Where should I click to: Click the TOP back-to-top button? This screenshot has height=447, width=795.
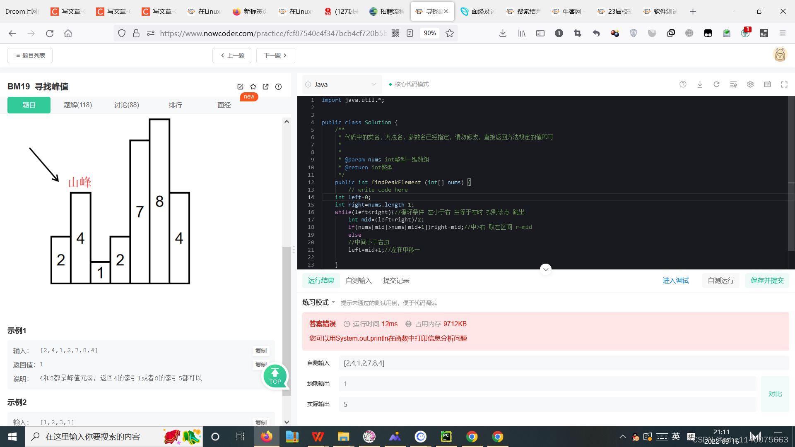(x=275, y=376)
